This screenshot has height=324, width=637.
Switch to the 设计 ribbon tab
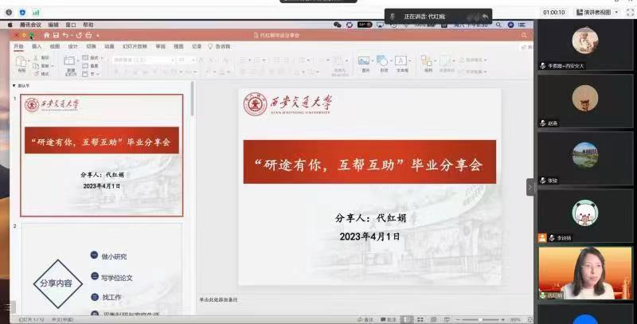pos(72,47)
